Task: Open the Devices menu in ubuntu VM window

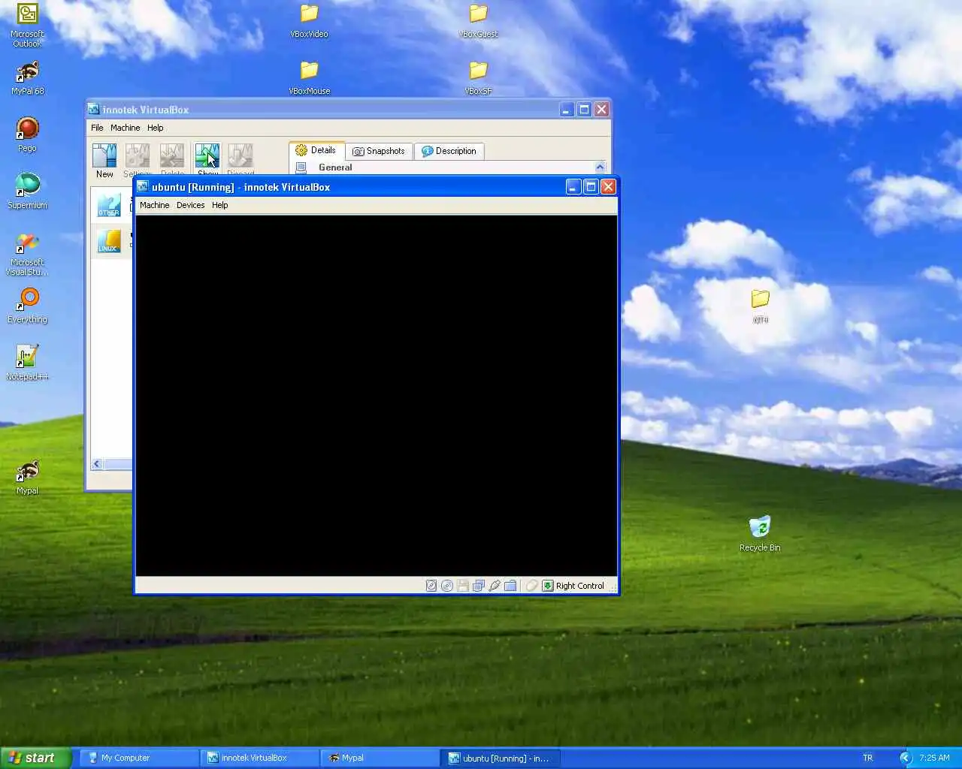Action: click(x=190, y=205)
